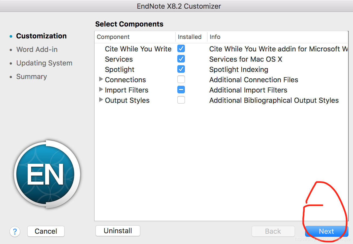Click the Summary step bullet

point(11,77)
